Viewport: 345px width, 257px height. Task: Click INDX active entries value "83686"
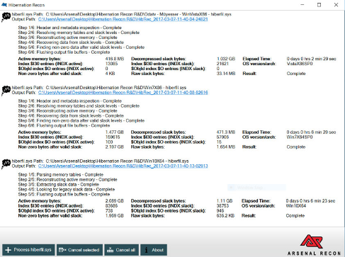(x=111, y=206)
